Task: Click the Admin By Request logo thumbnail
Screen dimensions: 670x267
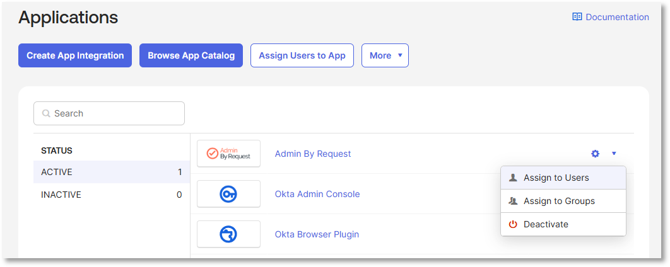Action: (228, 154)
